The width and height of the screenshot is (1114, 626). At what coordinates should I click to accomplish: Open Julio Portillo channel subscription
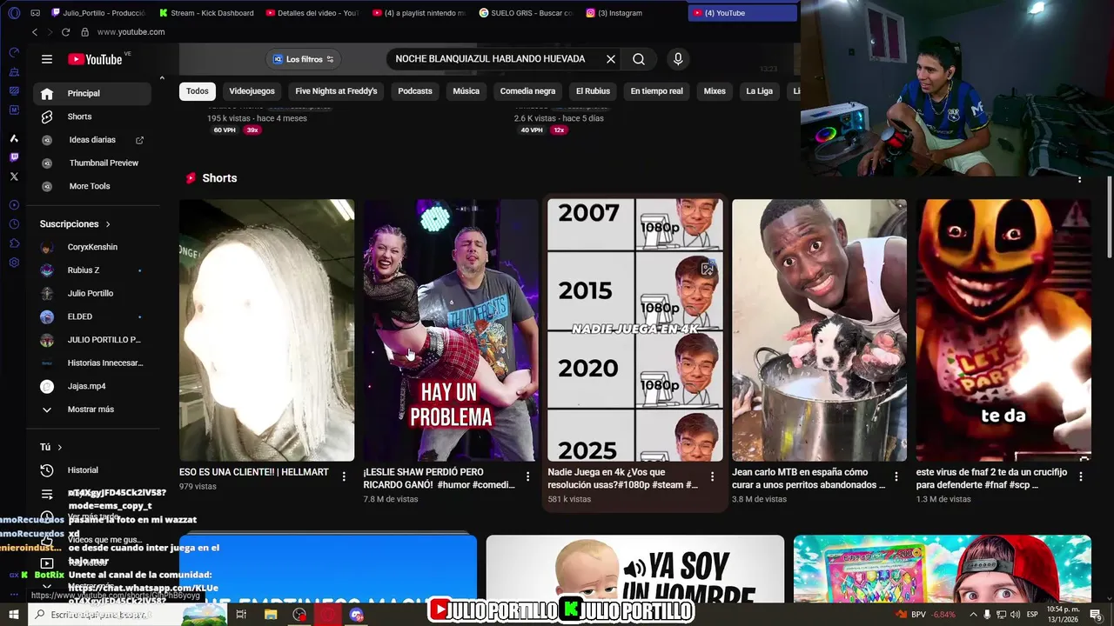[91, 293]
